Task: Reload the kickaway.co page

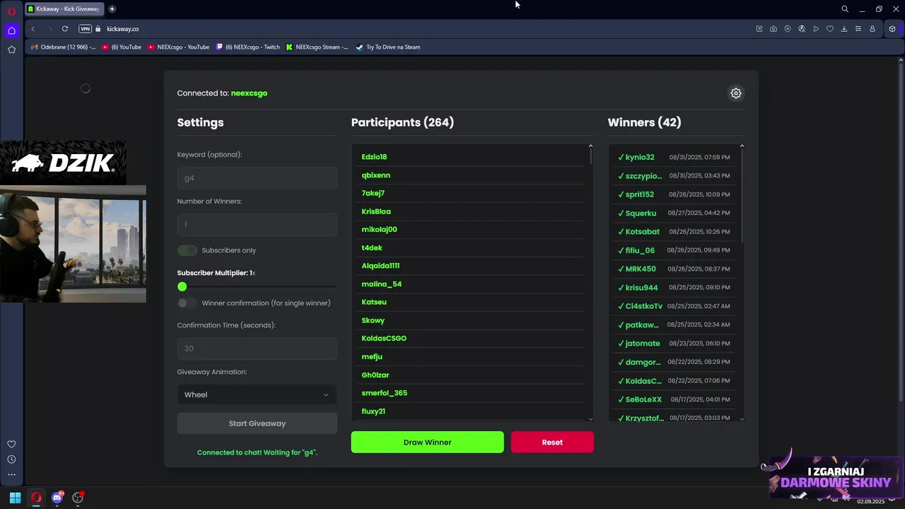Action: tap(65, 29)
